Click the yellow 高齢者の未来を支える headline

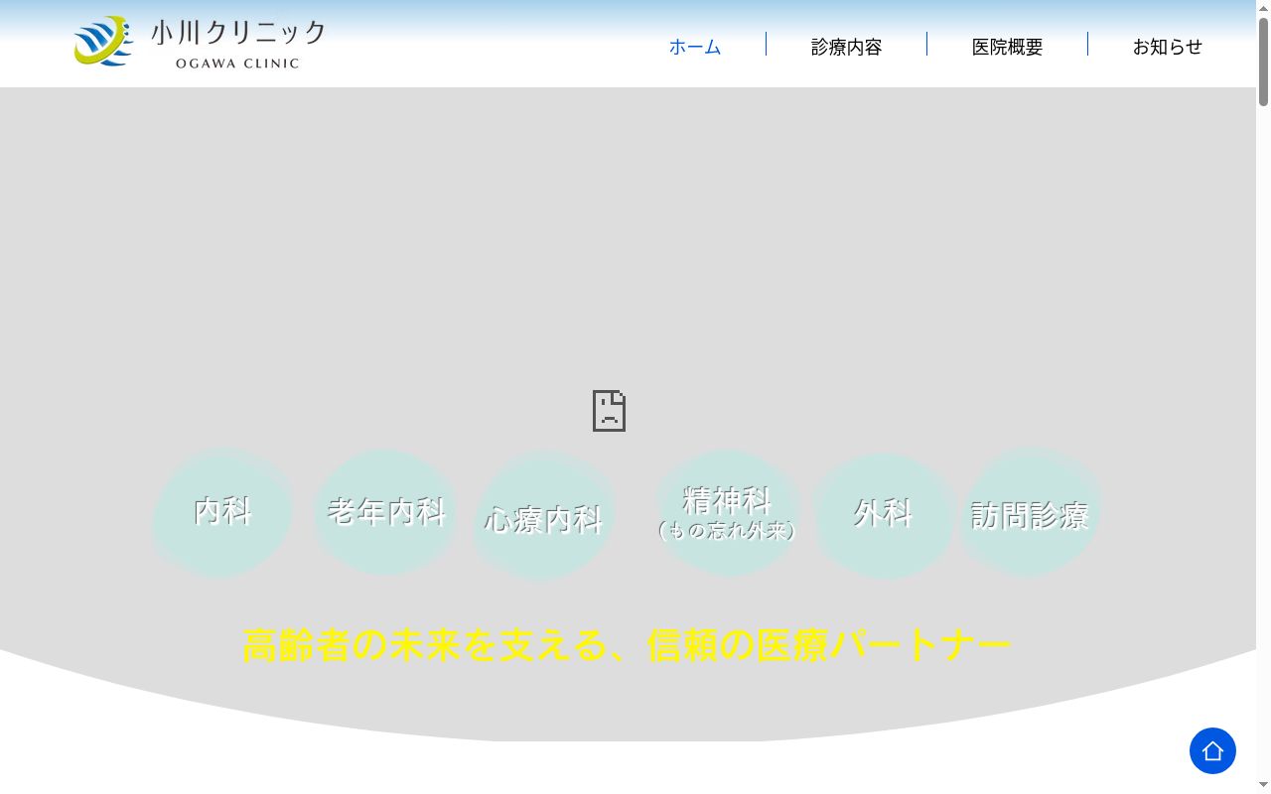coord(627,645)
